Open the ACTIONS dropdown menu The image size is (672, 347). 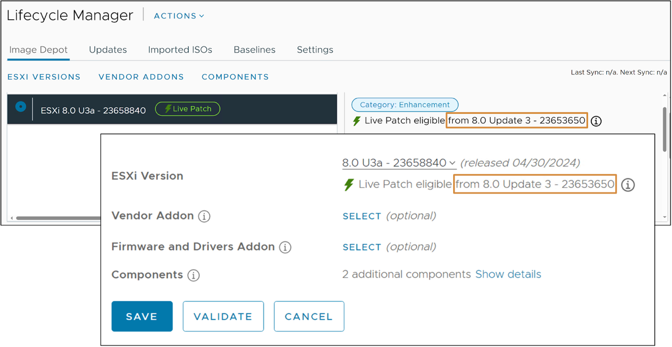click(179, 16)
